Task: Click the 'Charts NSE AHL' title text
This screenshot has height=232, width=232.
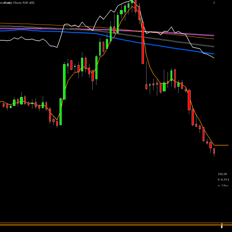Action: (x=24, y=3)
